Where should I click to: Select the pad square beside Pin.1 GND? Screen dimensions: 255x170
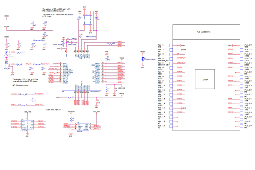click(171, 45)
